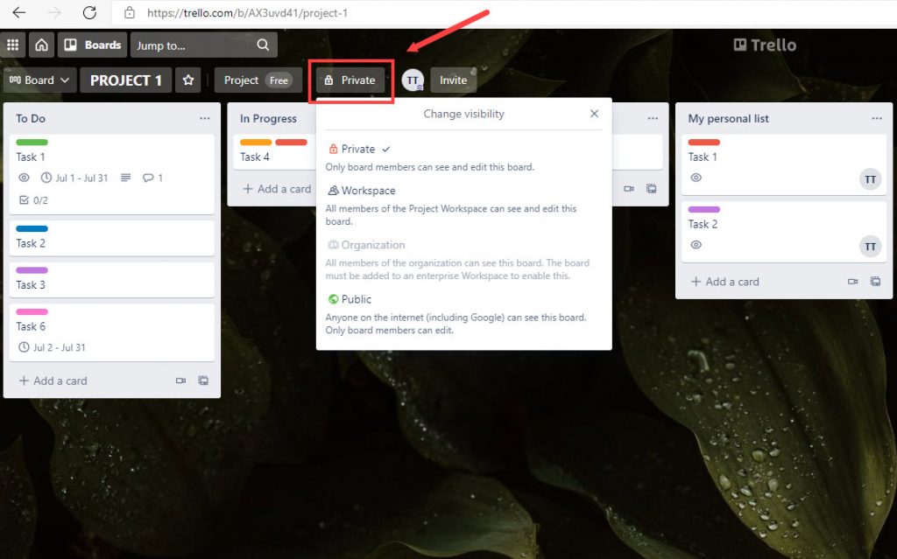Image resolution: width=897 pixels, height=559 pixels.
Task: Click the PROJECT 1 board title
Action: point(126,80)
